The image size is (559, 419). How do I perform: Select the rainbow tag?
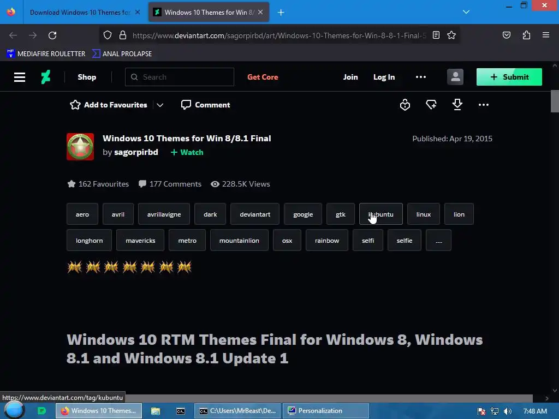point(327,241)
